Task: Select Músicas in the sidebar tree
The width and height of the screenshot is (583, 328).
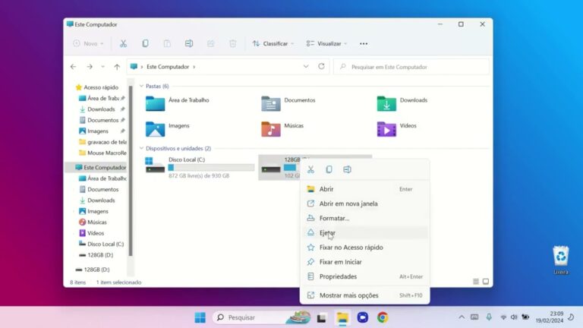Action: pyautogui.click(x=93, y=222)
